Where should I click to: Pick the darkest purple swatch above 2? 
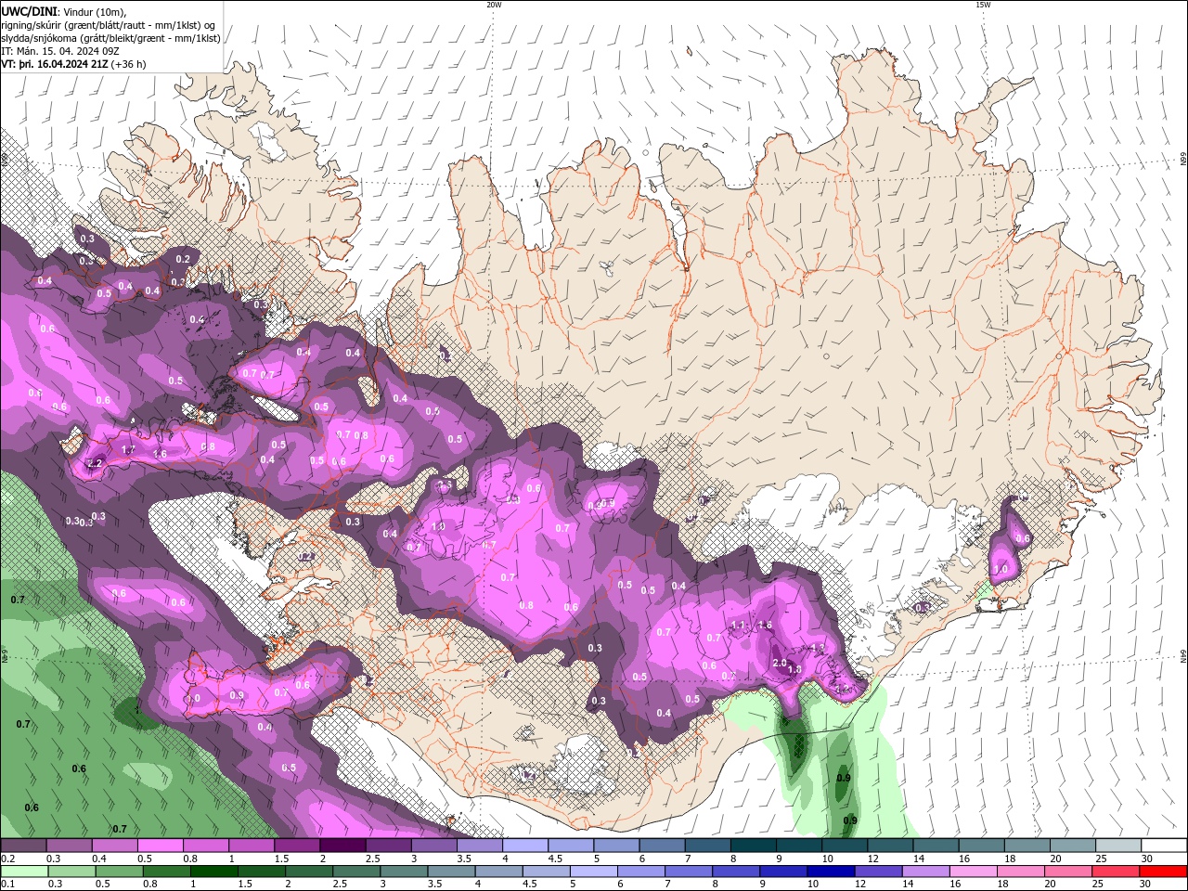coord(342,846)
